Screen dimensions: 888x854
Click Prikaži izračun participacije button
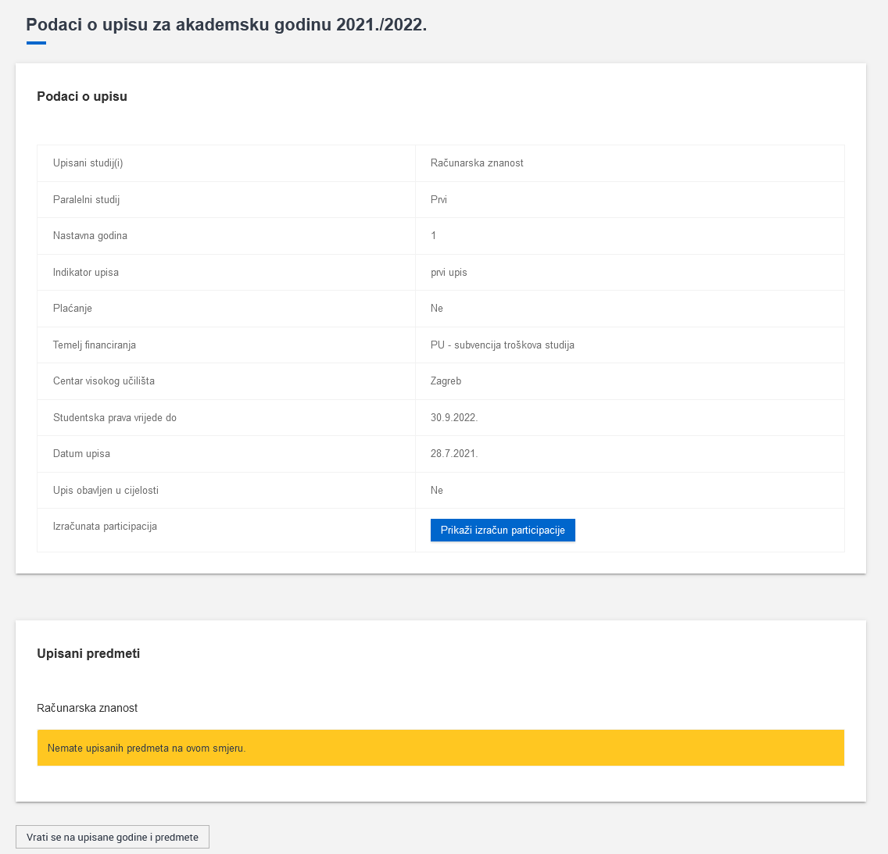503,530
